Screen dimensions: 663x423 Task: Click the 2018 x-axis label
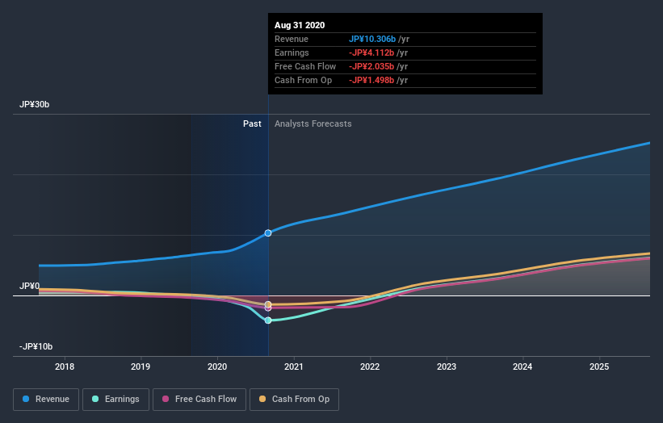coord(65,366)
